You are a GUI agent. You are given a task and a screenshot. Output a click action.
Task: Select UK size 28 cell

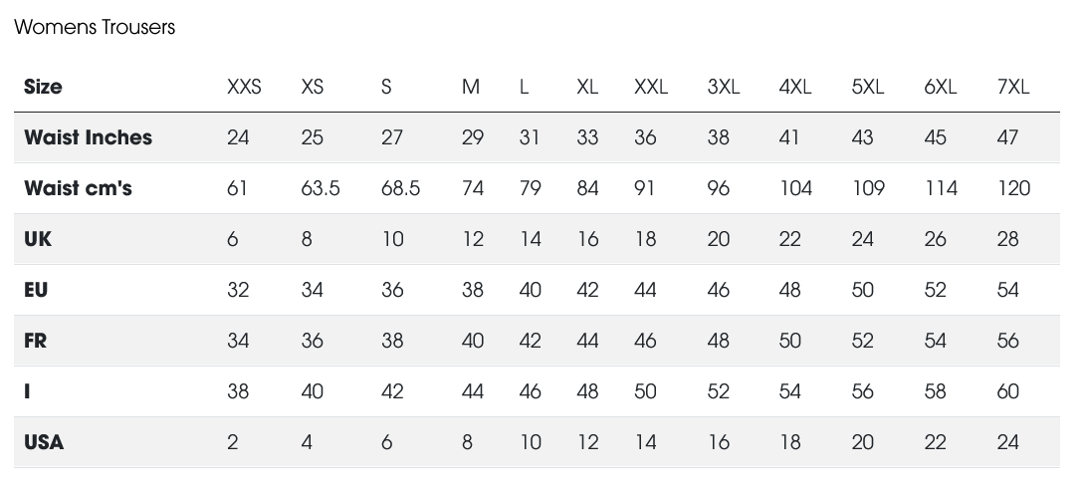point(1008,239)
